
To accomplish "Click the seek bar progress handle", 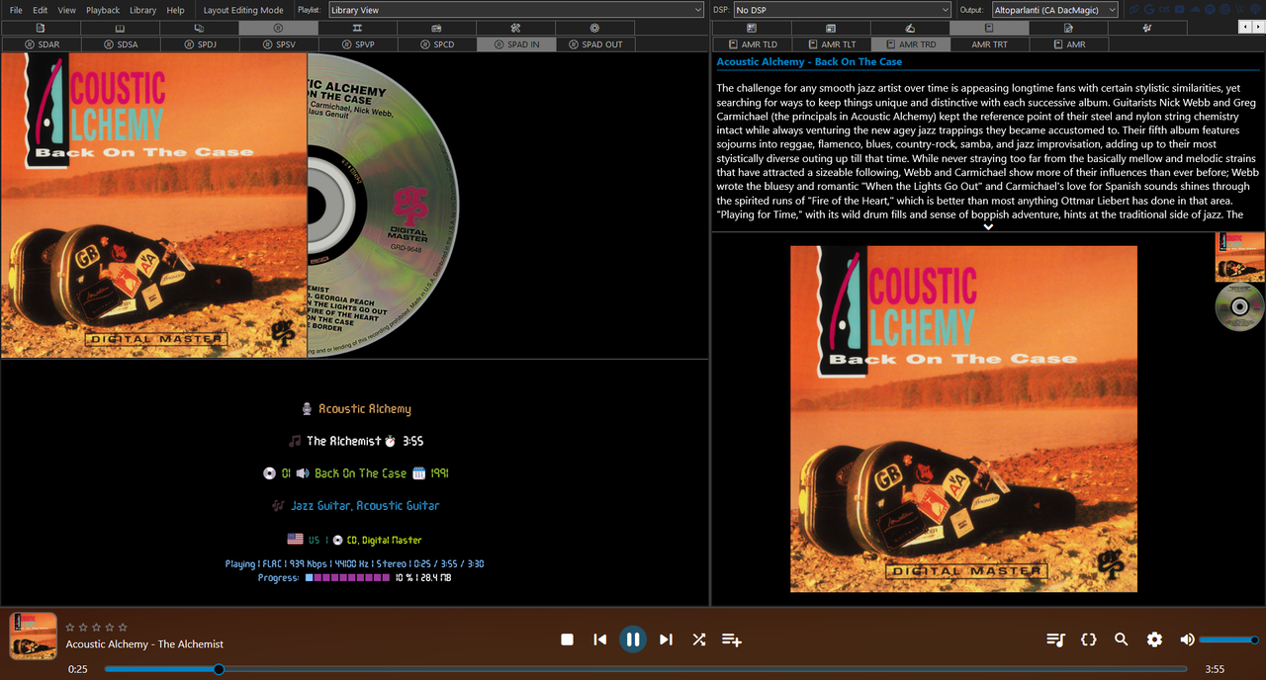I will coord(219,669).
